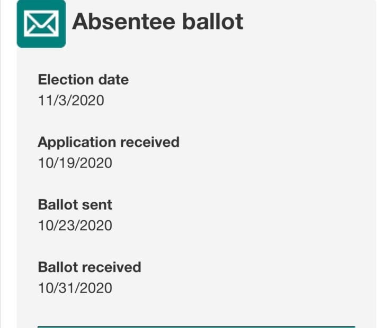Viewport: 392px width, 328px height.
Task: Select the "Application received" label
Action: click(109, 142)
